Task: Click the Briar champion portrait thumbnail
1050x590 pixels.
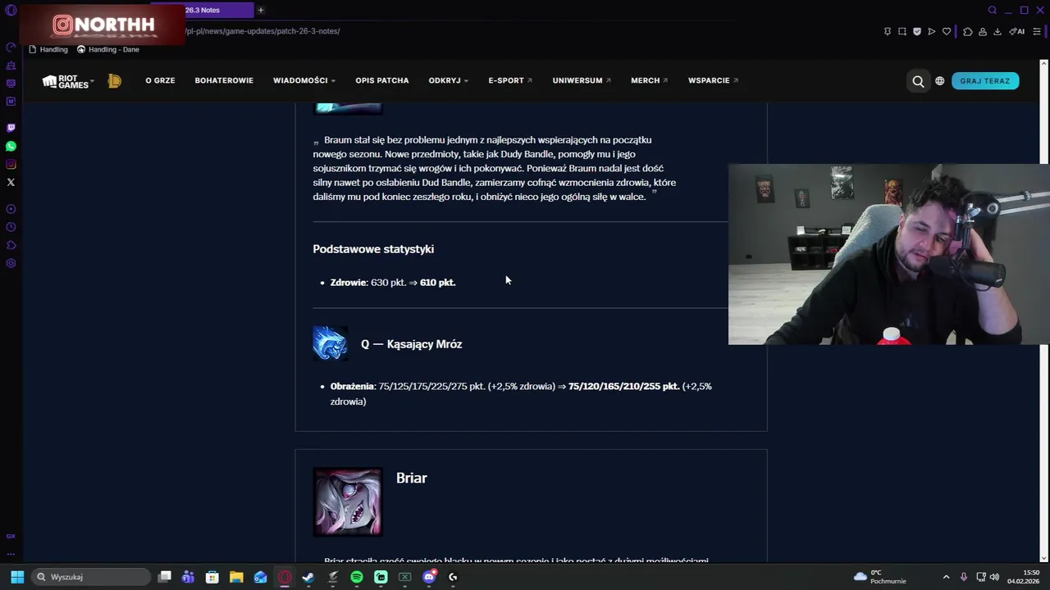Action: (348, 501)
